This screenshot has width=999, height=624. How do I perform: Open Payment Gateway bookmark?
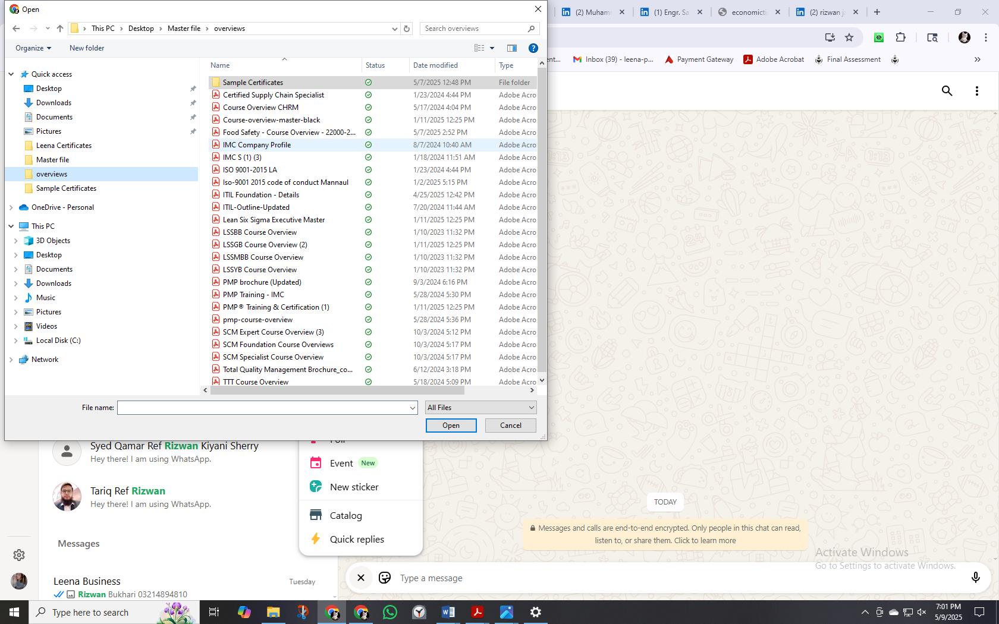699,59
